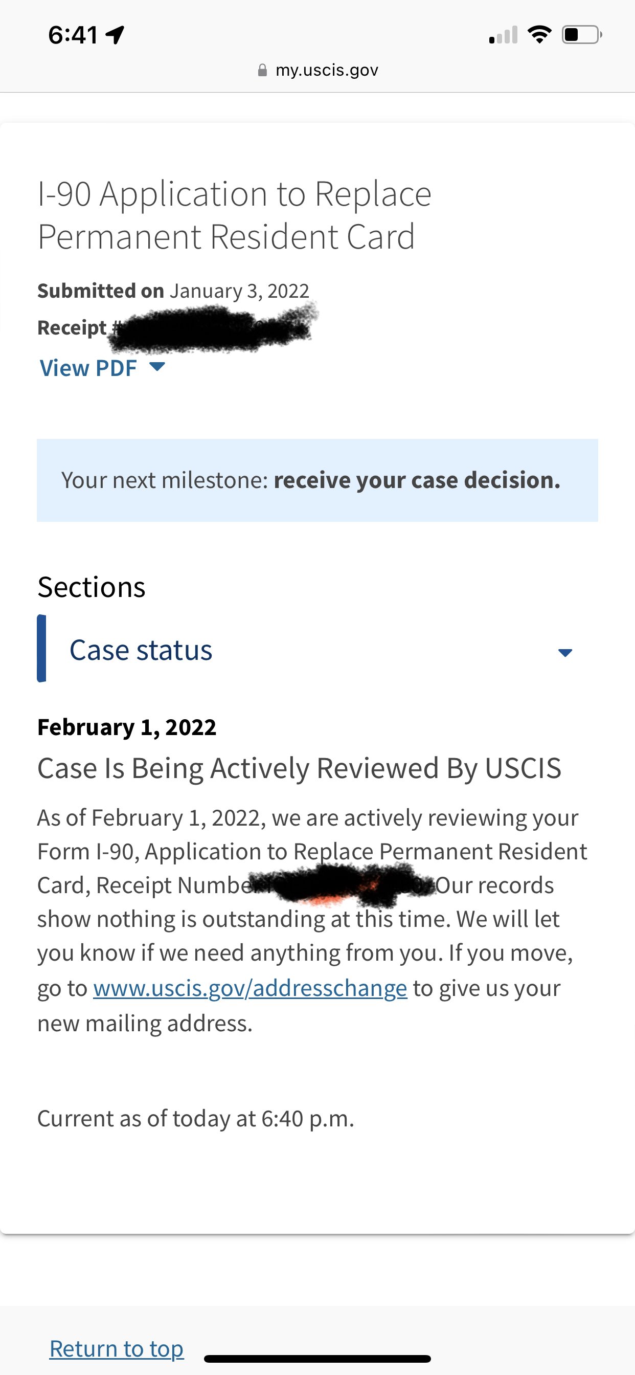
Task: Open the Case status dropdown arrow
Action: (x=565, y=652)
